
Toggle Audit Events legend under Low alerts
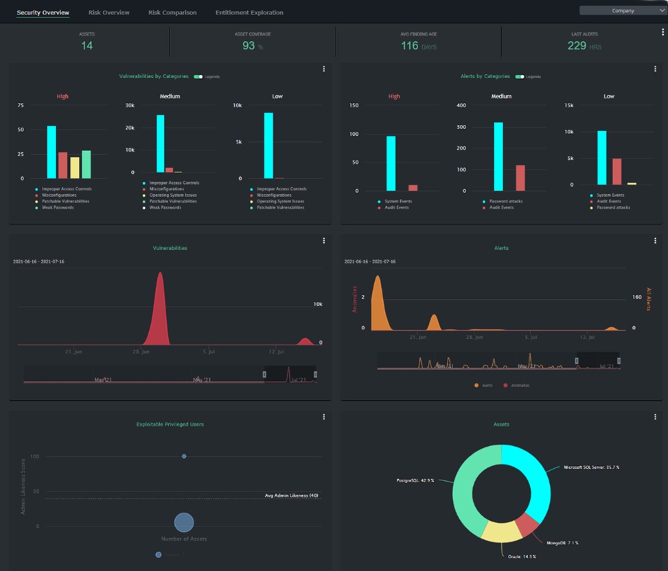click(606, 201)
